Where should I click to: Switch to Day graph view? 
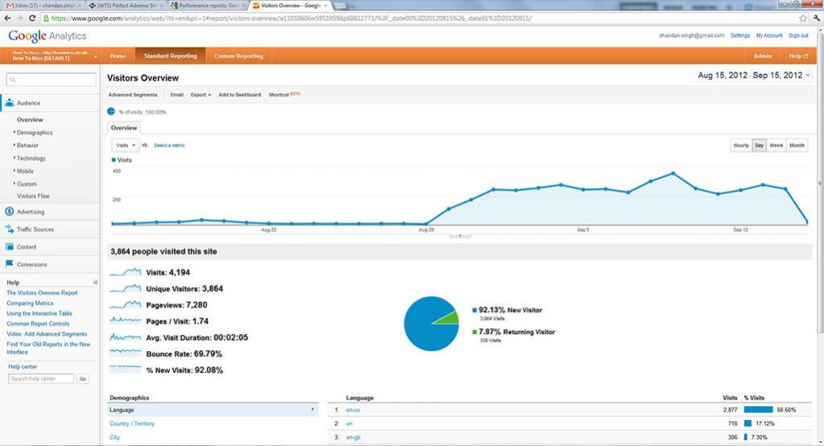[759, 146]
